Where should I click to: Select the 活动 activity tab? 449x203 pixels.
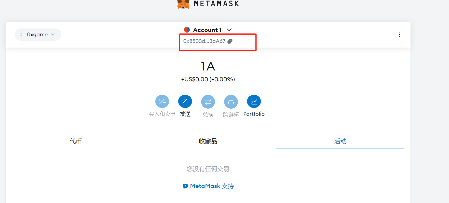pos(340,141)
